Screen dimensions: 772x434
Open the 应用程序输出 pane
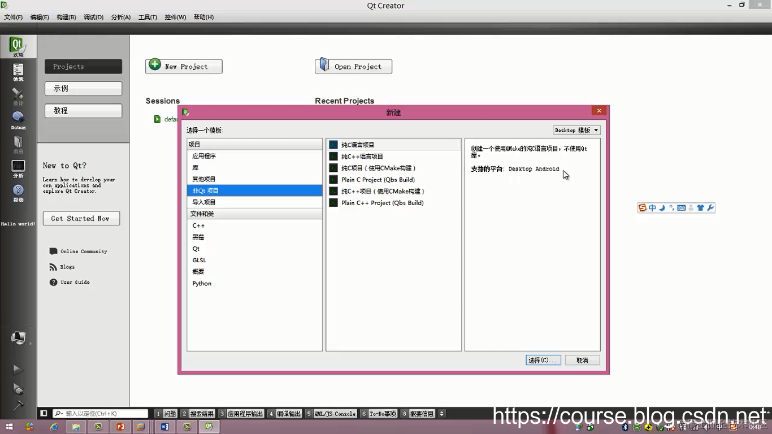242,414
